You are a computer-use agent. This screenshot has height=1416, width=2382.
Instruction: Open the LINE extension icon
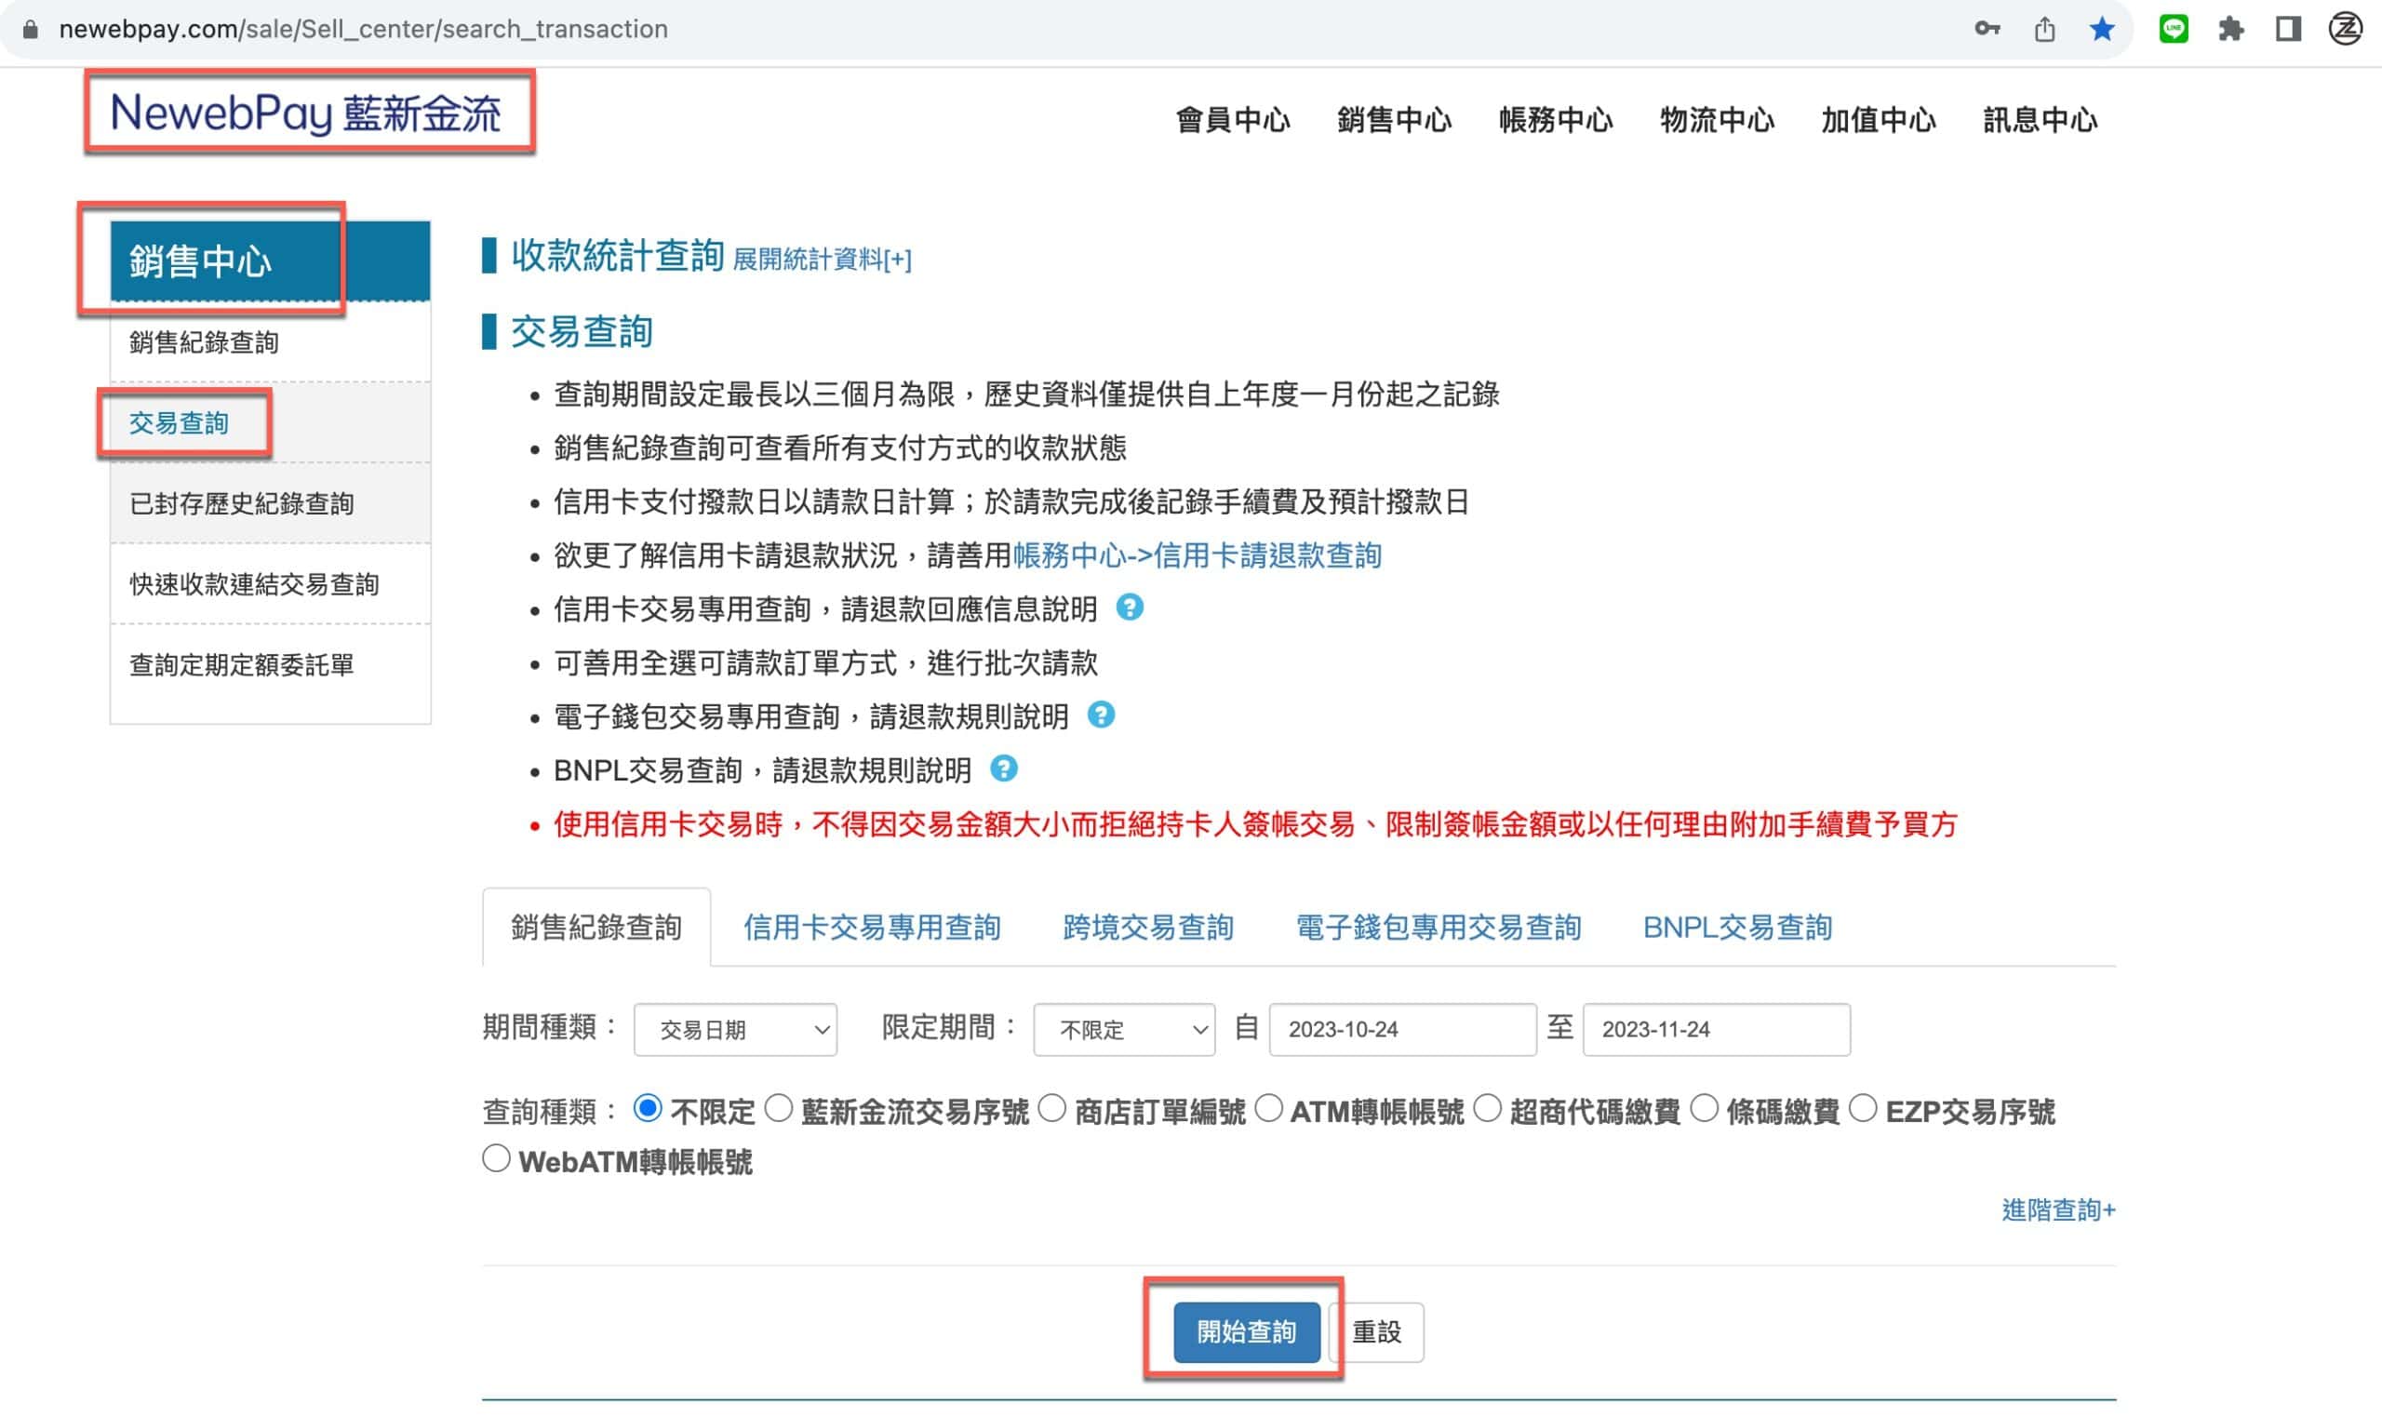pyautogui.click(x=2173, y=29)
